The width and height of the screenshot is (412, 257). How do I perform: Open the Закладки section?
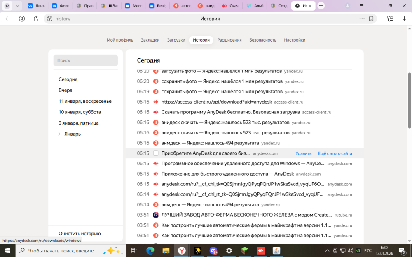click(150, 40)
